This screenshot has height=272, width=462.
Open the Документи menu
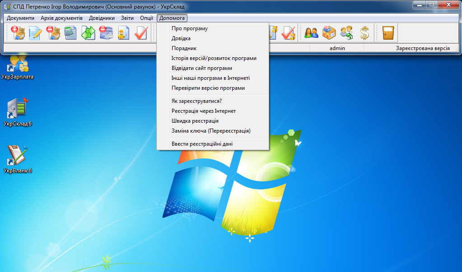point(20,18)
